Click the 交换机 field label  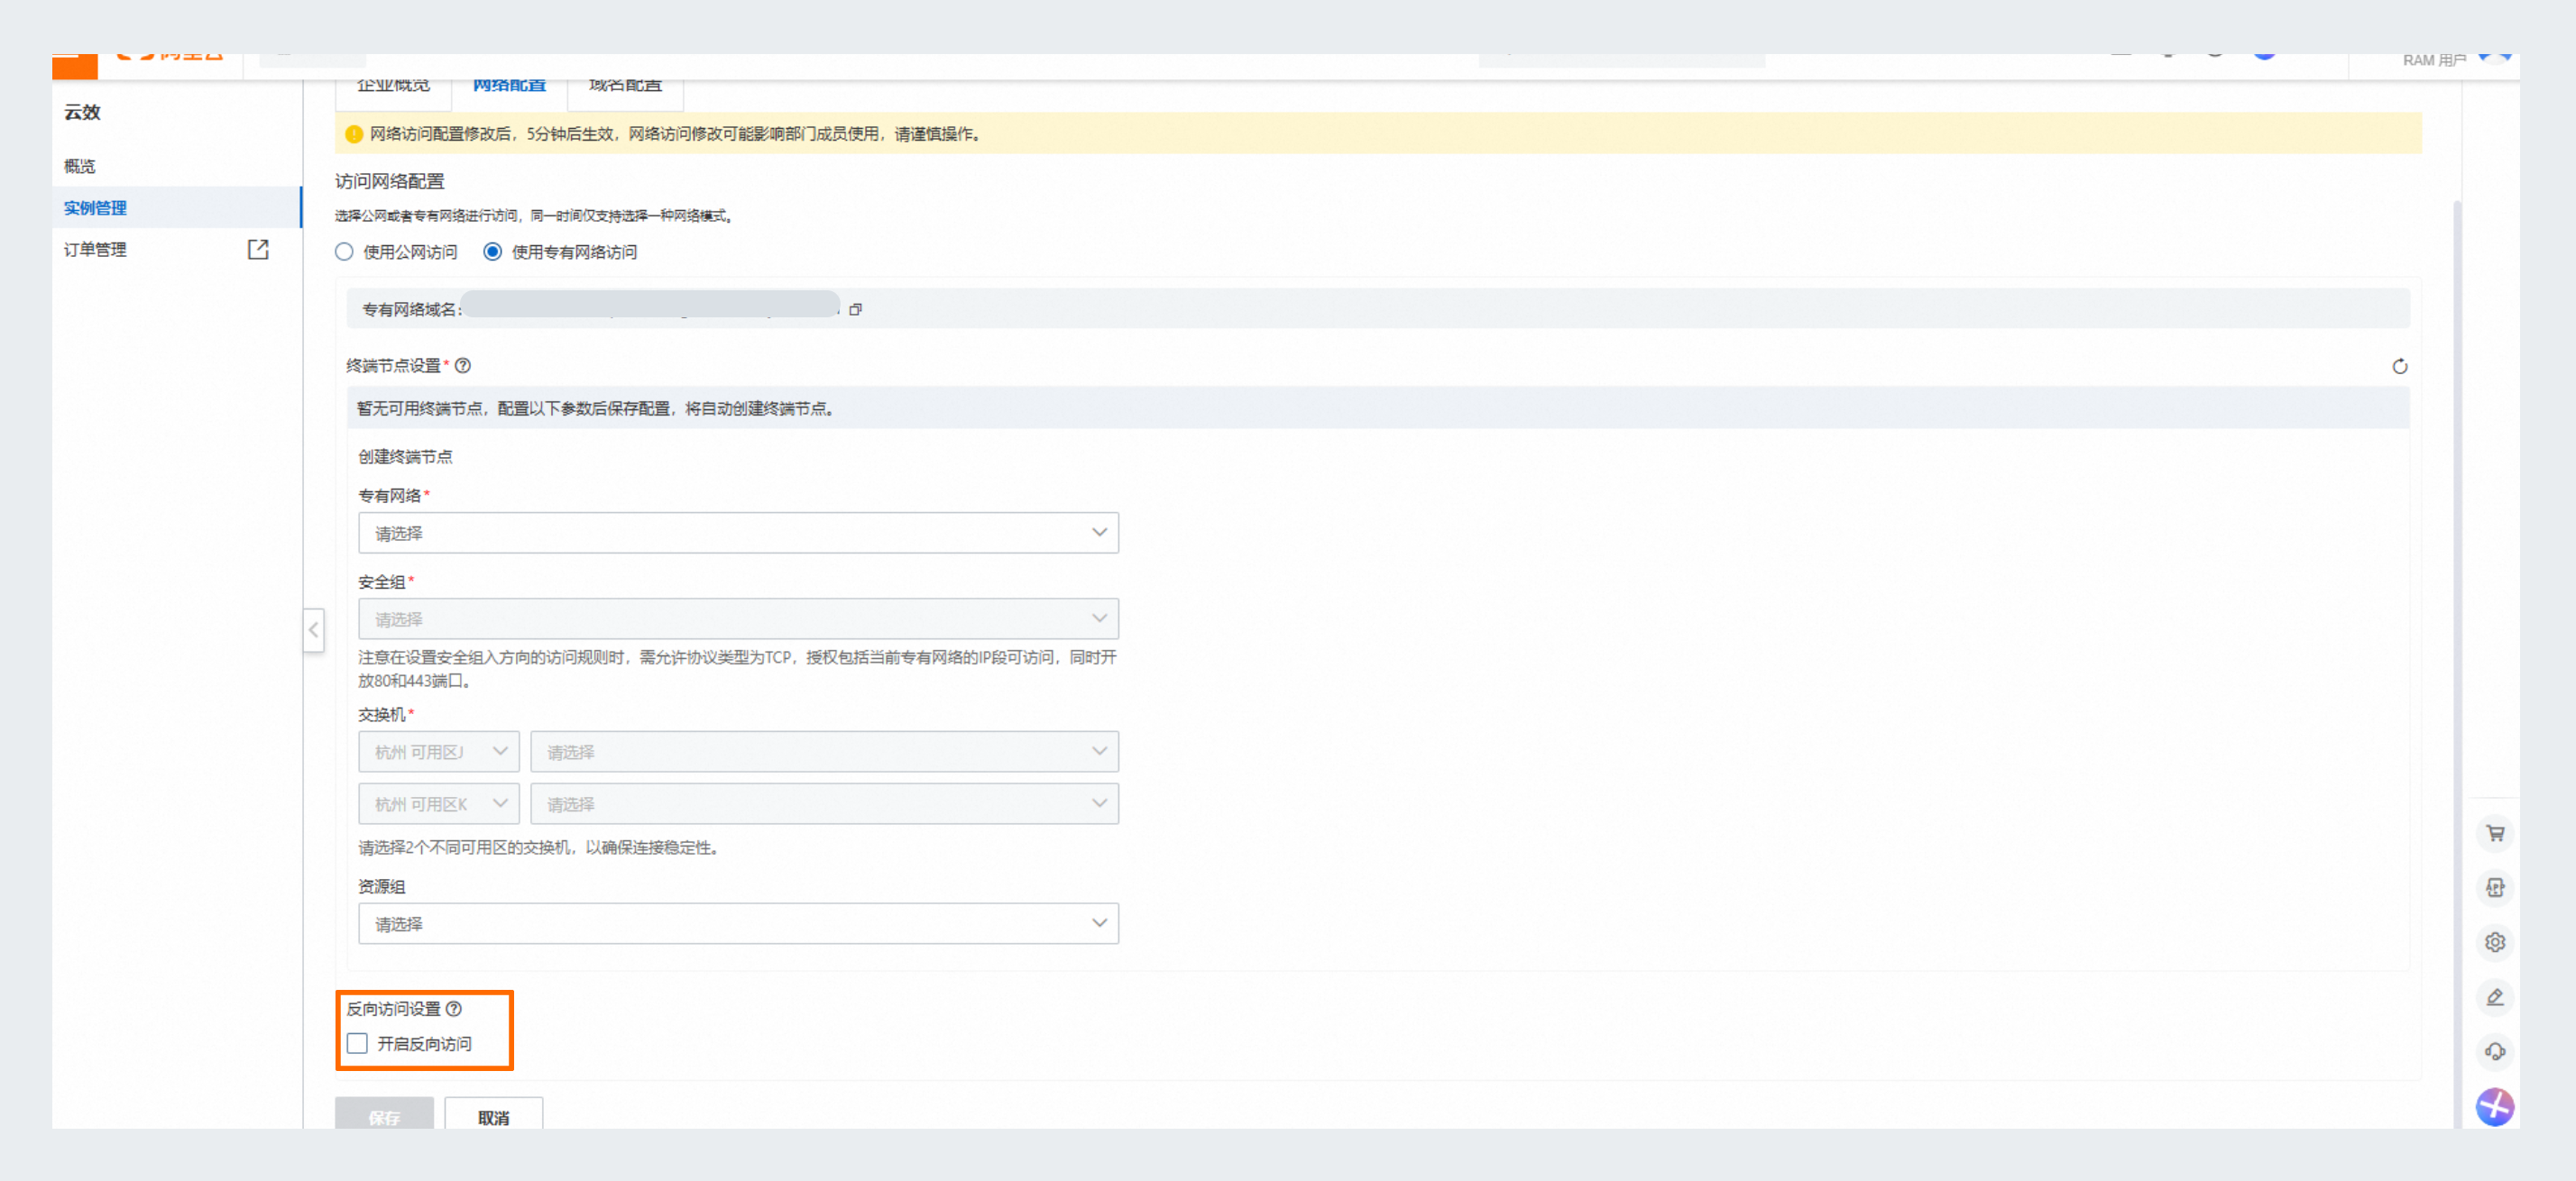(382, 714)
